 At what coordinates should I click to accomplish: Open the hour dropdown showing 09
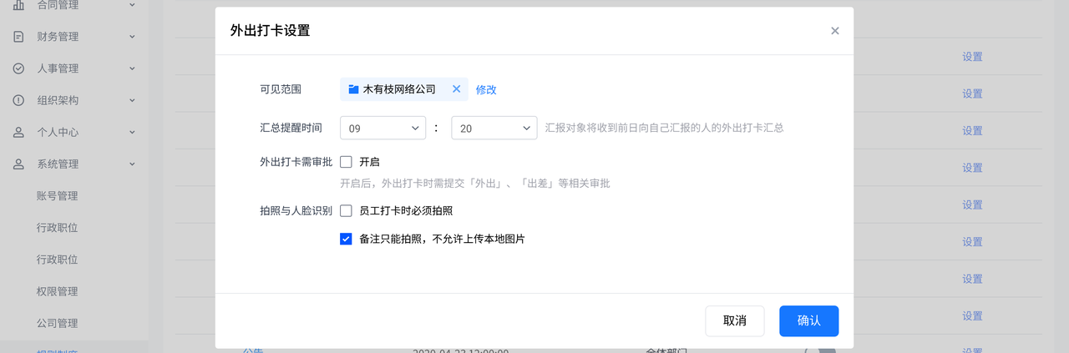pyautogui.click(x=383, y=129)
